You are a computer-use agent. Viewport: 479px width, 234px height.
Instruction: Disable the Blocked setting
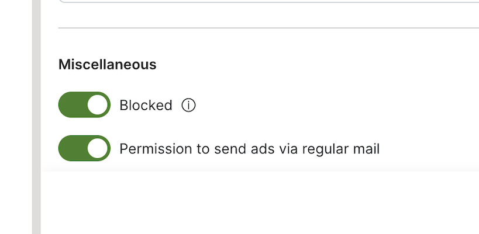(x=84, y=105)
